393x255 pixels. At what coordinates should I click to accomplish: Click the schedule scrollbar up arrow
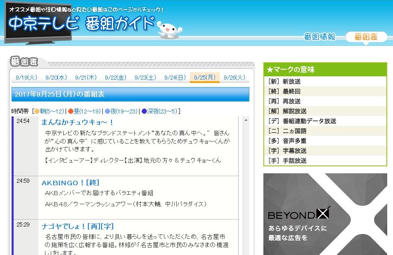click(246, 120)
